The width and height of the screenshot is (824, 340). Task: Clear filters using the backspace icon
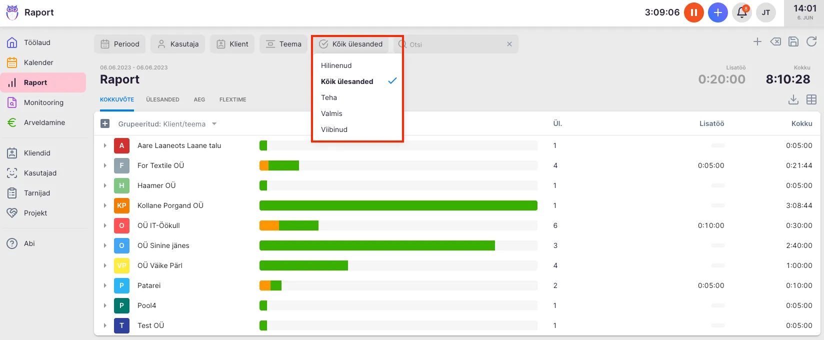(775, 42)
